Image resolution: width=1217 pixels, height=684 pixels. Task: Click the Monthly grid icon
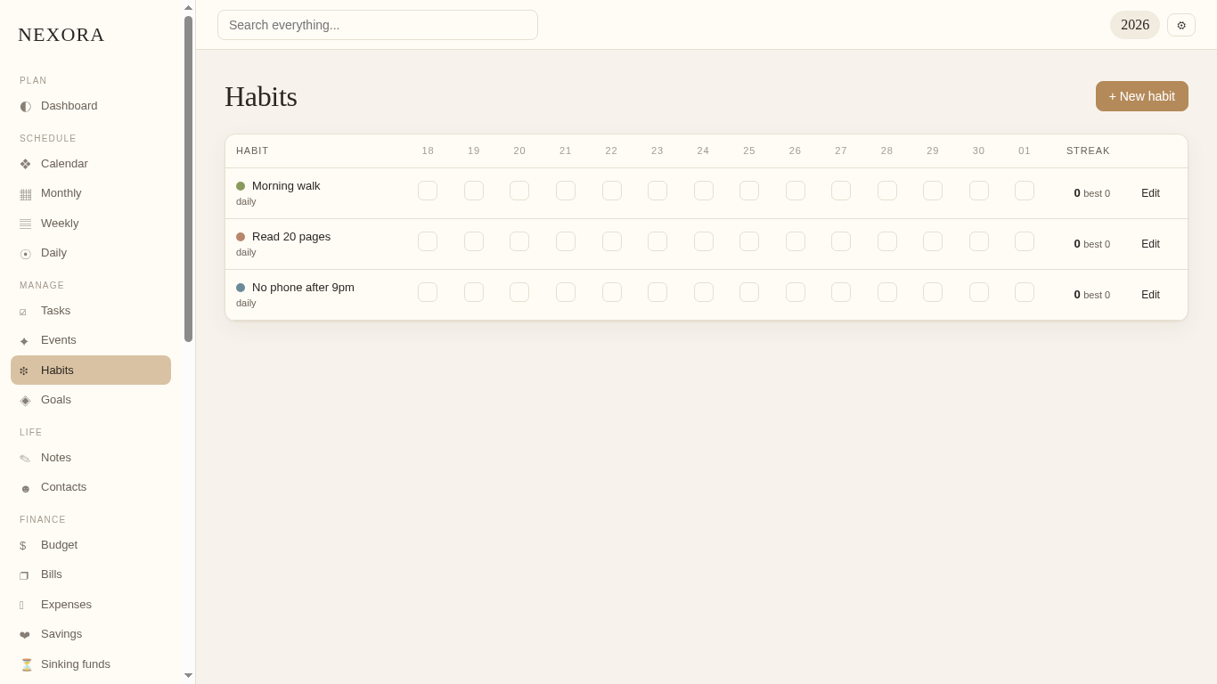coord(25,193)
